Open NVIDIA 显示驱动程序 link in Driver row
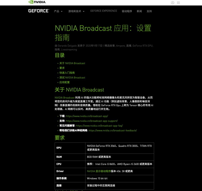Image resolution: width=202 pixels, height=191 pixels. coord(99,171)
